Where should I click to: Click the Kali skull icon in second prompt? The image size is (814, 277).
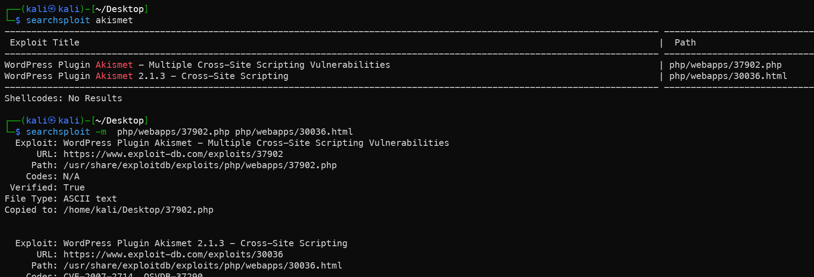(52, 120)
